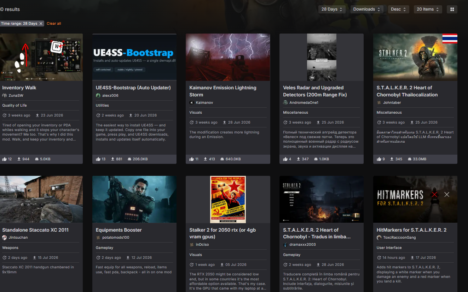Click the thumbs-up icon on Kaimanov Emission card
This screenshot has height=292, width=468.
tap(192, 159)
